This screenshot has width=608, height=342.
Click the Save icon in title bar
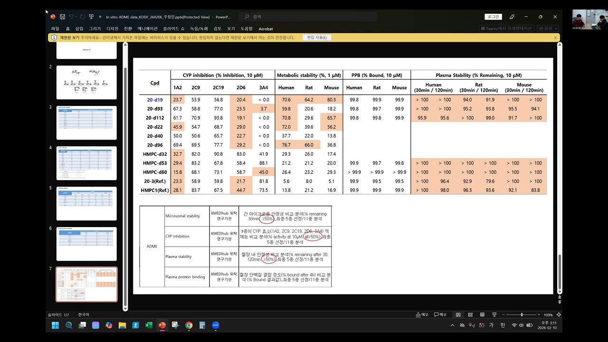(x=62, y=17)
